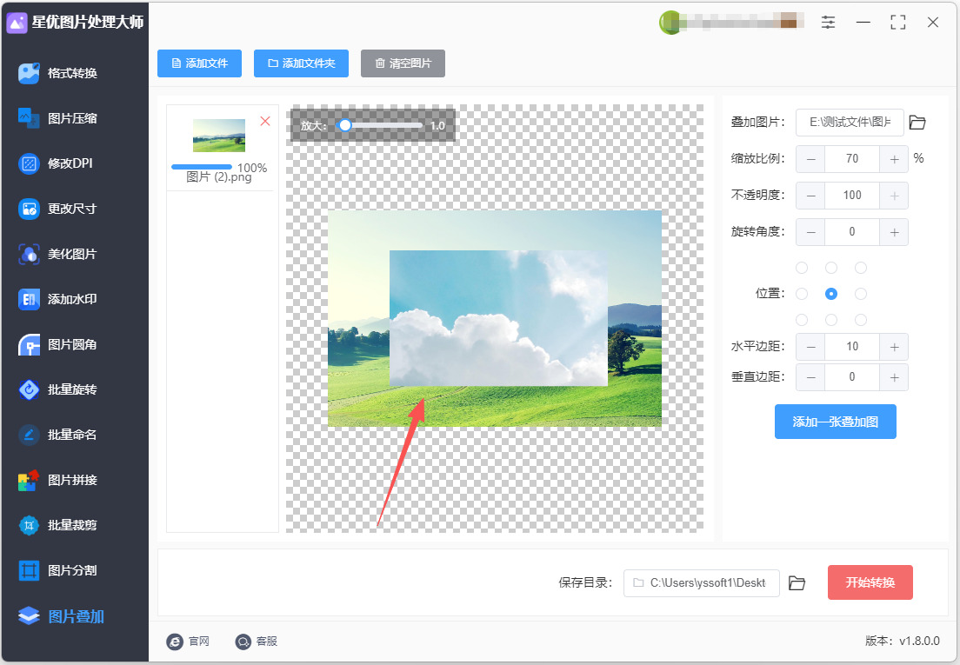Click the 保存目录 path input field
Screen dimensions: 960x665
[702, 583]
